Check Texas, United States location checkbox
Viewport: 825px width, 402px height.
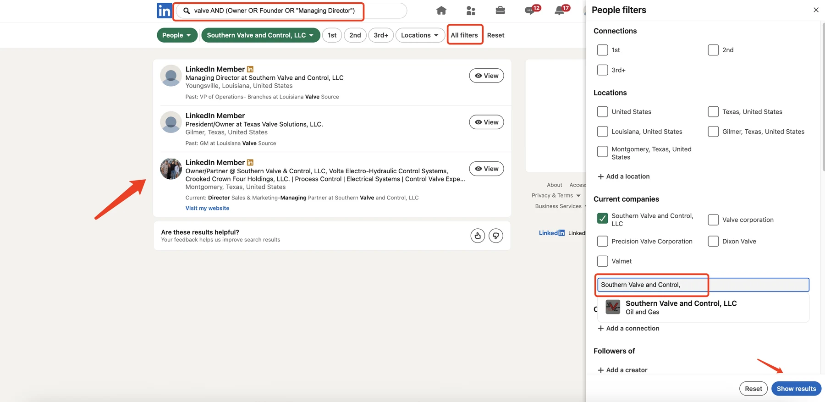pyautogui.click(x=713, y=111)
